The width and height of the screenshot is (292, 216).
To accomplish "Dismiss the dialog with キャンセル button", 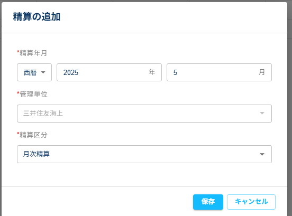I will 251,202.
